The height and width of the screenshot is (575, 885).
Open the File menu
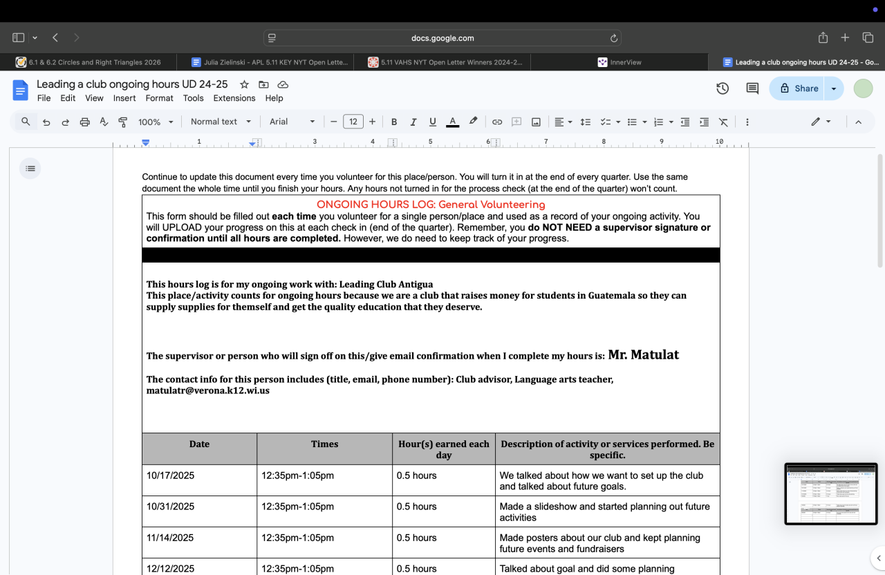click(44, 98)
